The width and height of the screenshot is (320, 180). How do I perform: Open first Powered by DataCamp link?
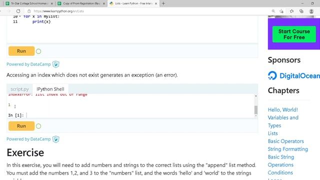28,64
